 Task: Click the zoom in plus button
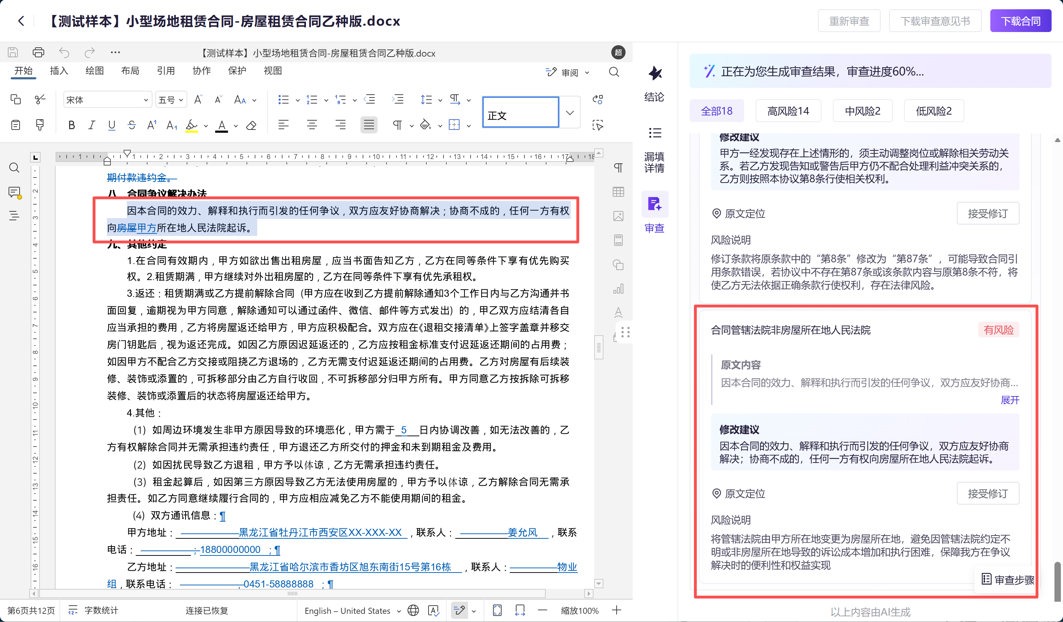tap(616, 610)
